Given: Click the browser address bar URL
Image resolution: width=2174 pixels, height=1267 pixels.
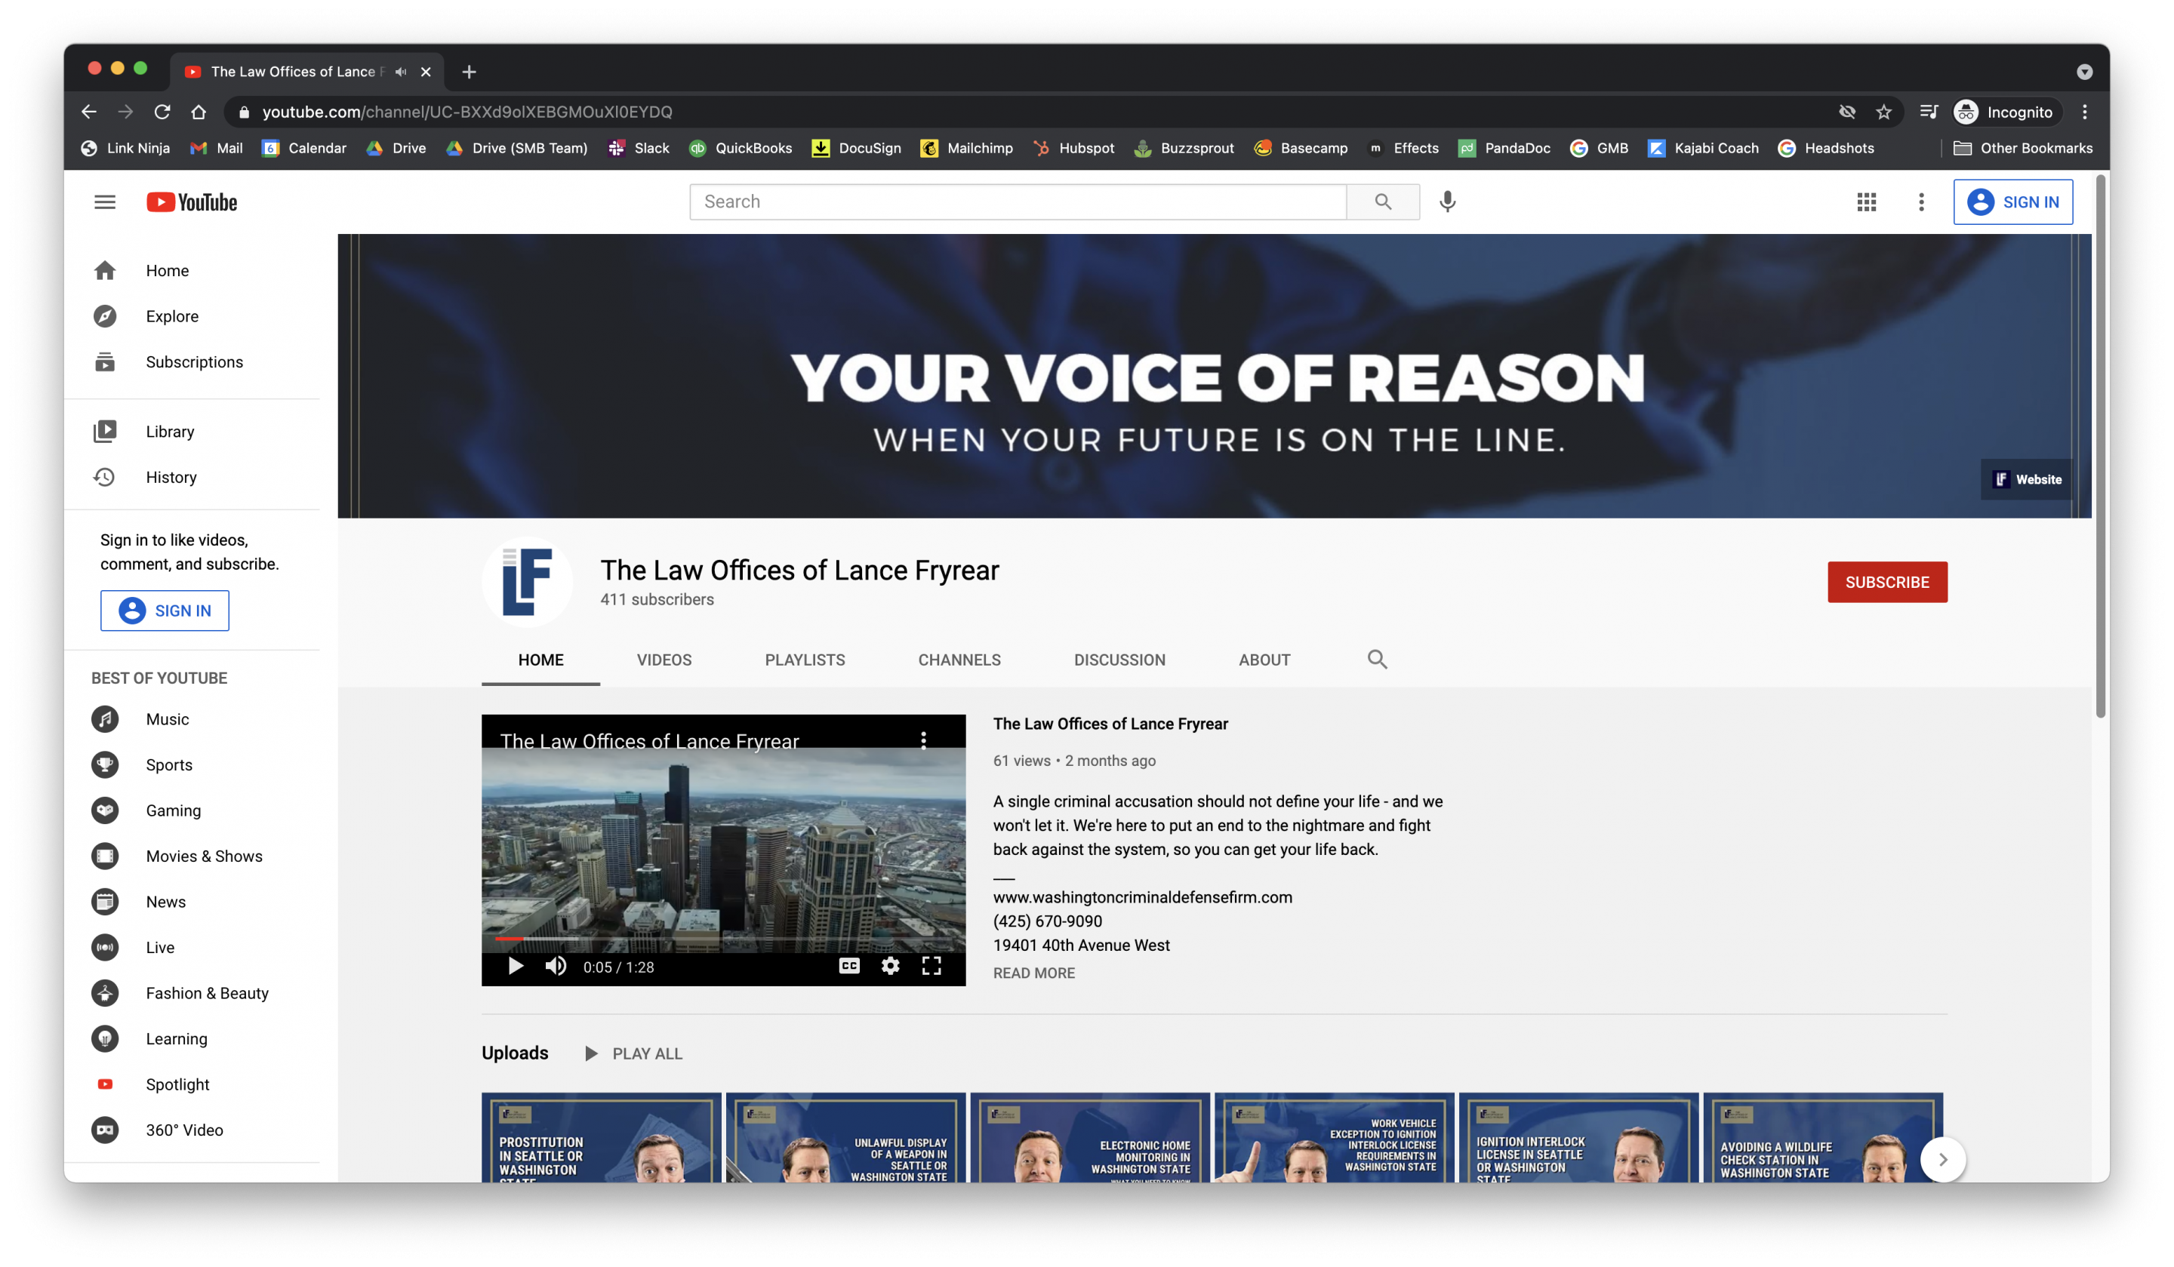Looking at the screenshot, I should click(x=467, y=112).
